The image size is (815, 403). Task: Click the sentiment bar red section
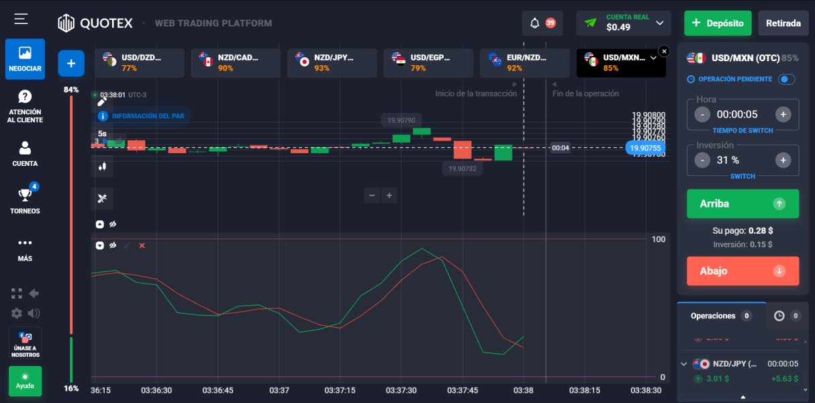pos(71,215)
